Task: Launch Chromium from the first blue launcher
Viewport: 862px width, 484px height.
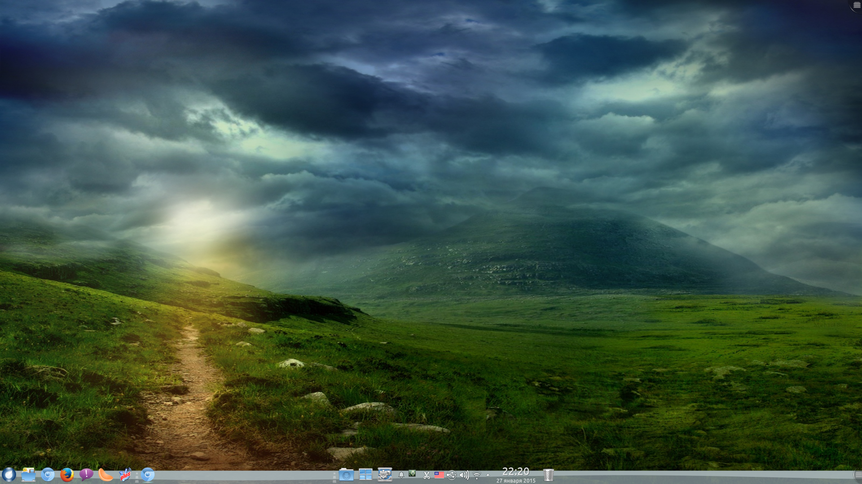Action: 48,475
